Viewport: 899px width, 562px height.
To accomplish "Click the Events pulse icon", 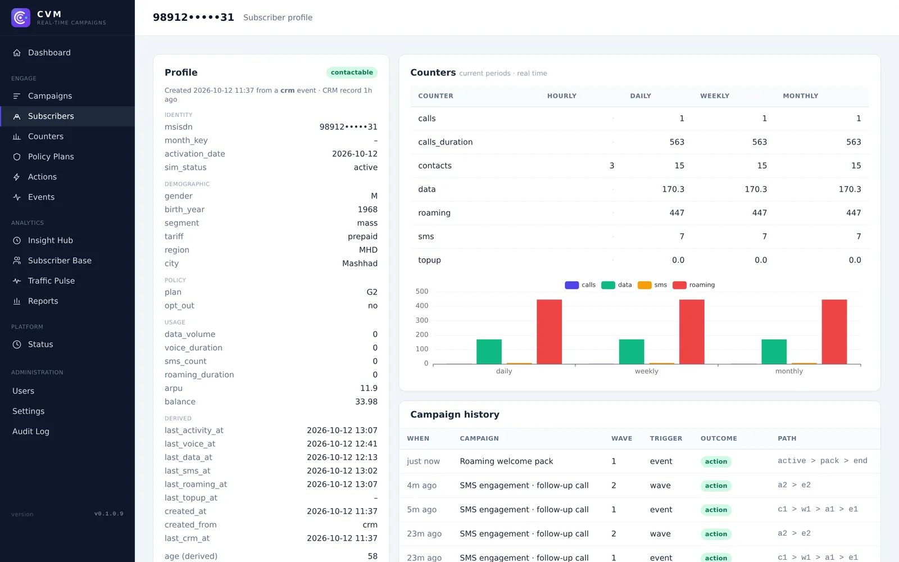I will pos(17,197).
